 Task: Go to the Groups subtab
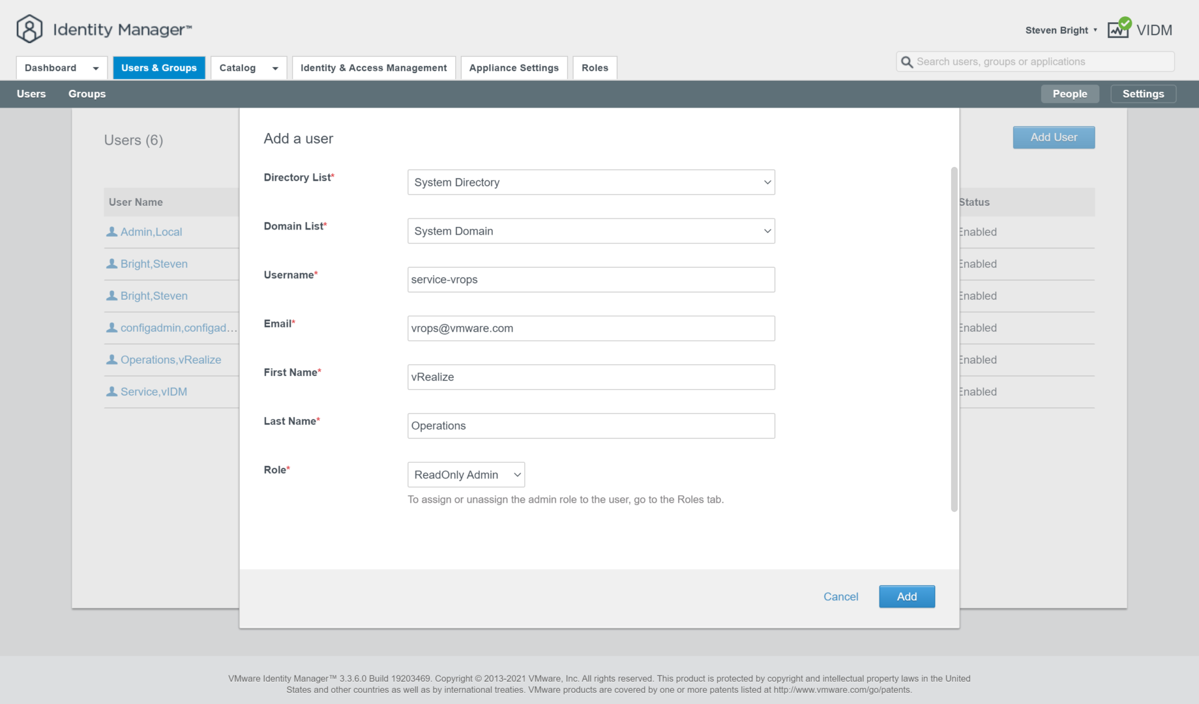[x=87, y=94]
